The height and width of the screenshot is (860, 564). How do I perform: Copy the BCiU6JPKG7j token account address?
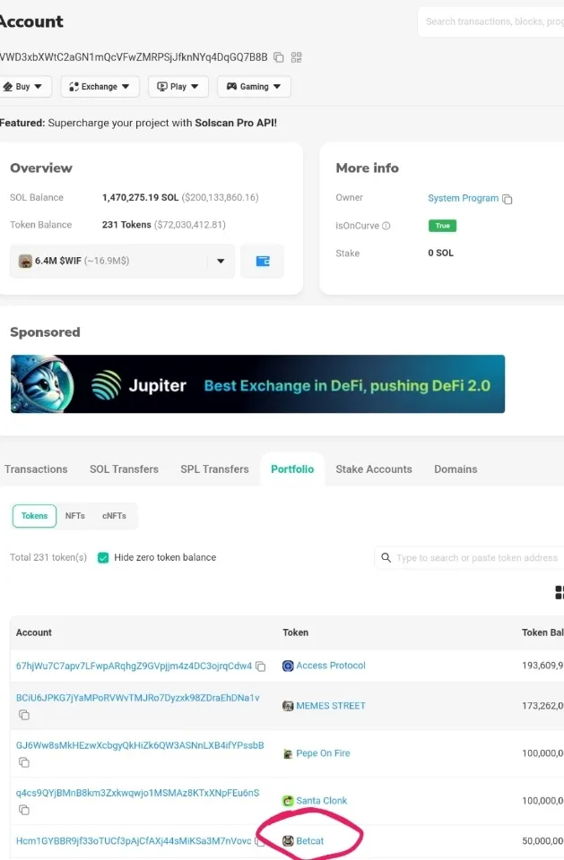(x=24, y=715)
